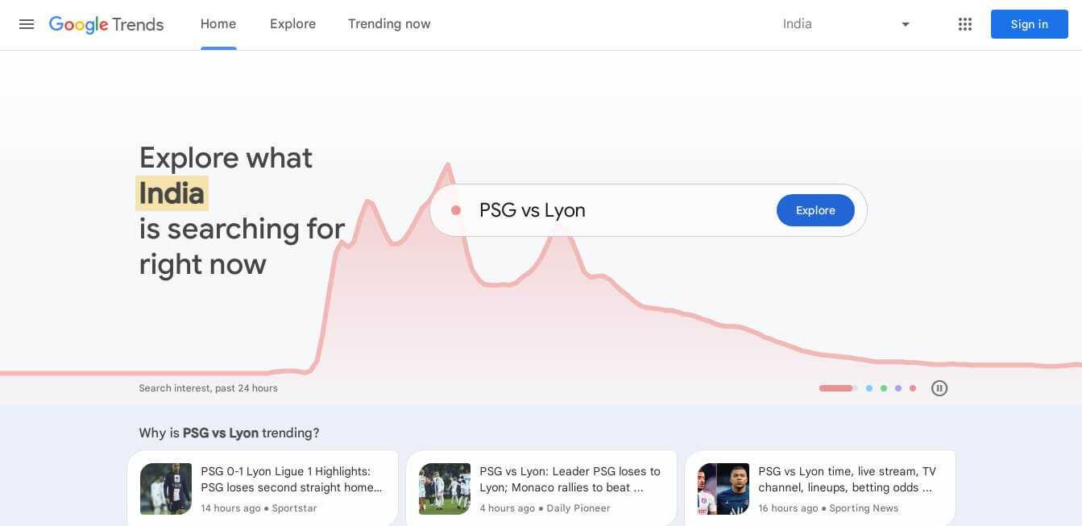Select the purple carousel dot

coord(898,388)
